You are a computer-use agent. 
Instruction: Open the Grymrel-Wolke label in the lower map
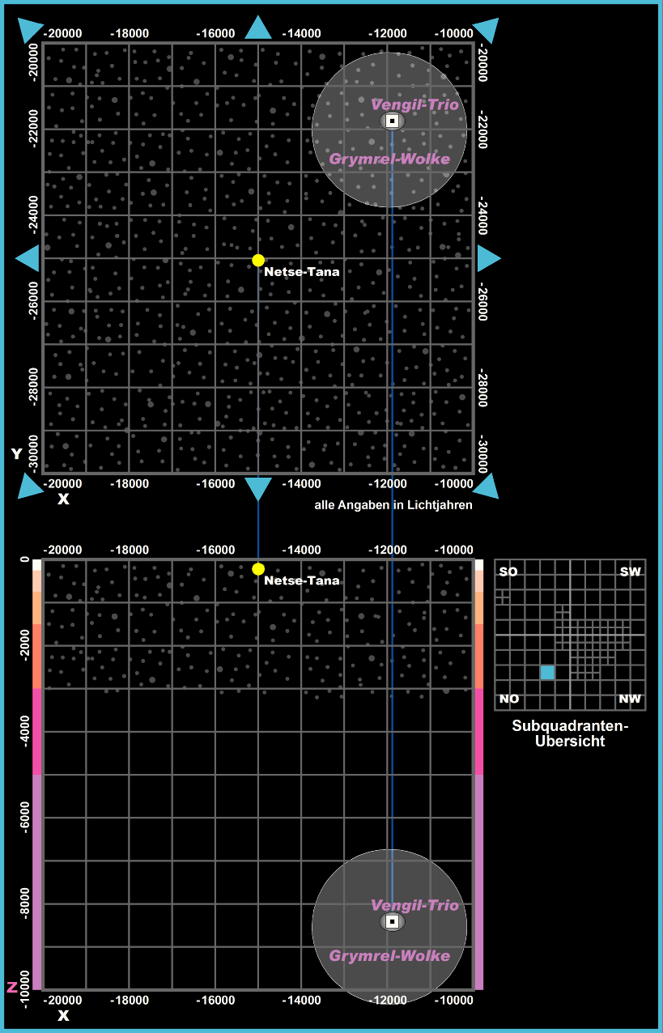click(389, 956)
